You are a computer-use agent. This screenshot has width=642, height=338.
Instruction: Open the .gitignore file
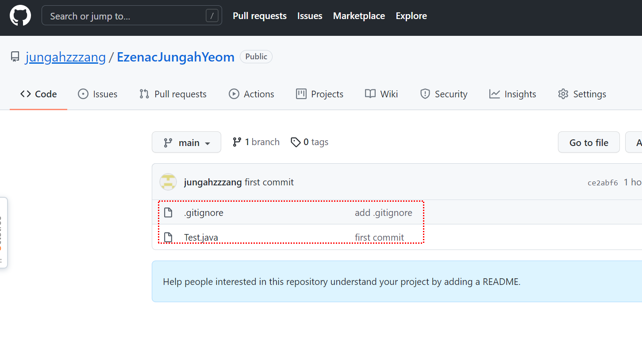204,213
